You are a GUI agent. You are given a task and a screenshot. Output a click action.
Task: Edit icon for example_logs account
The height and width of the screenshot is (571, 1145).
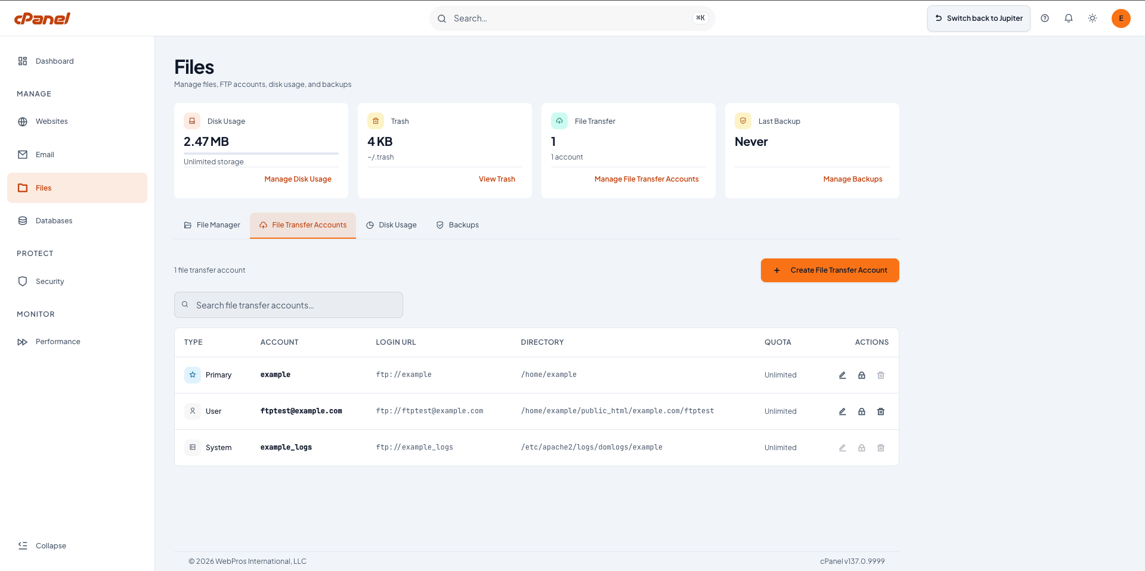[843, 448]
